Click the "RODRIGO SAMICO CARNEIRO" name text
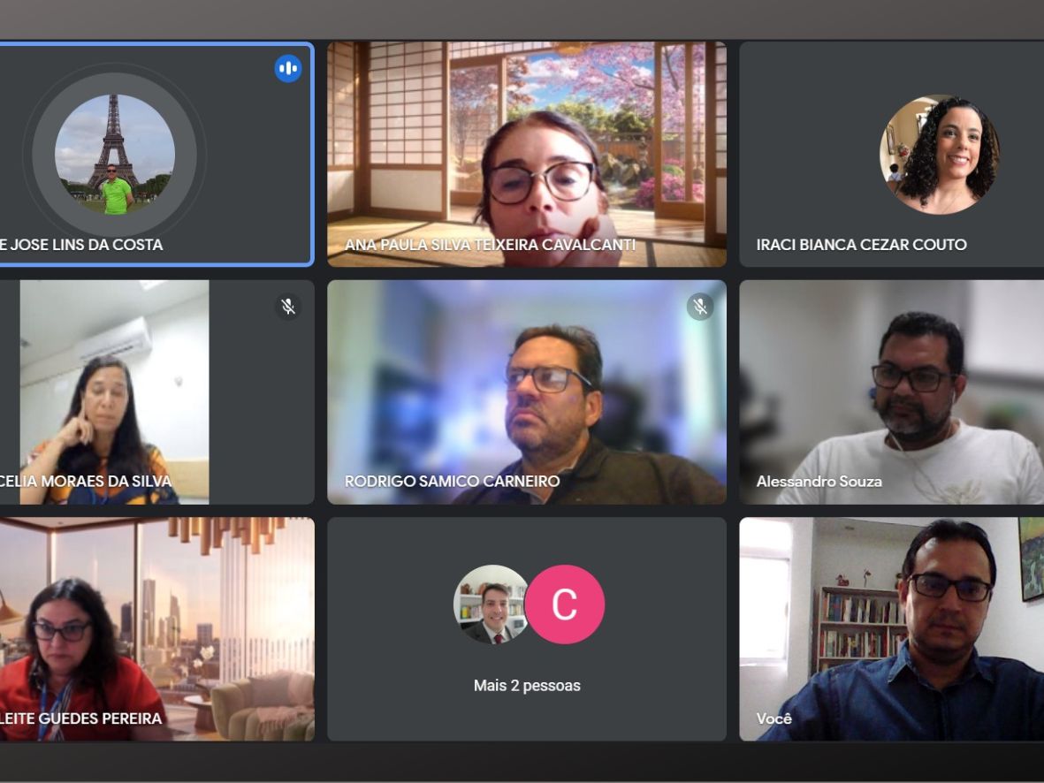 pos(452,482)
